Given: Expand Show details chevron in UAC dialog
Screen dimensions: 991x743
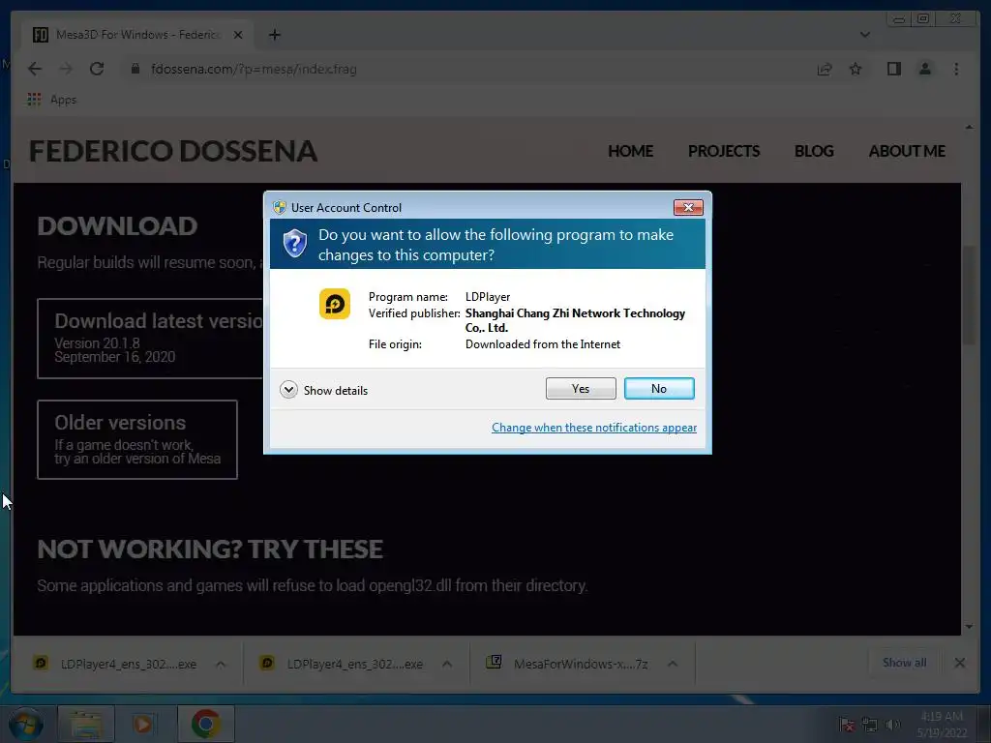Looking at the screenshot, I should [288, 390].
